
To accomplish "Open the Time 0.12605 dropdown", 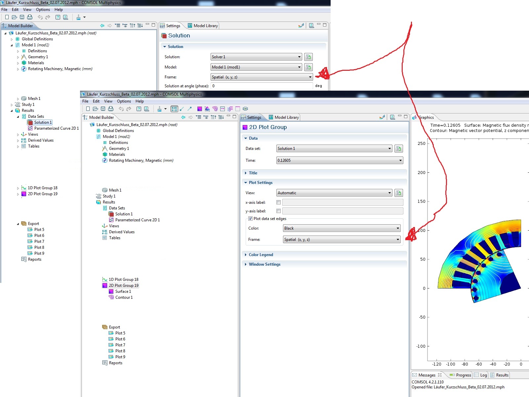I will 340,160.
